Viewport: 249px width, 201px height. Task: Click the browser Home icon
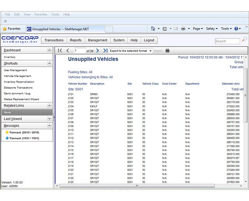[x=153, y=29]
